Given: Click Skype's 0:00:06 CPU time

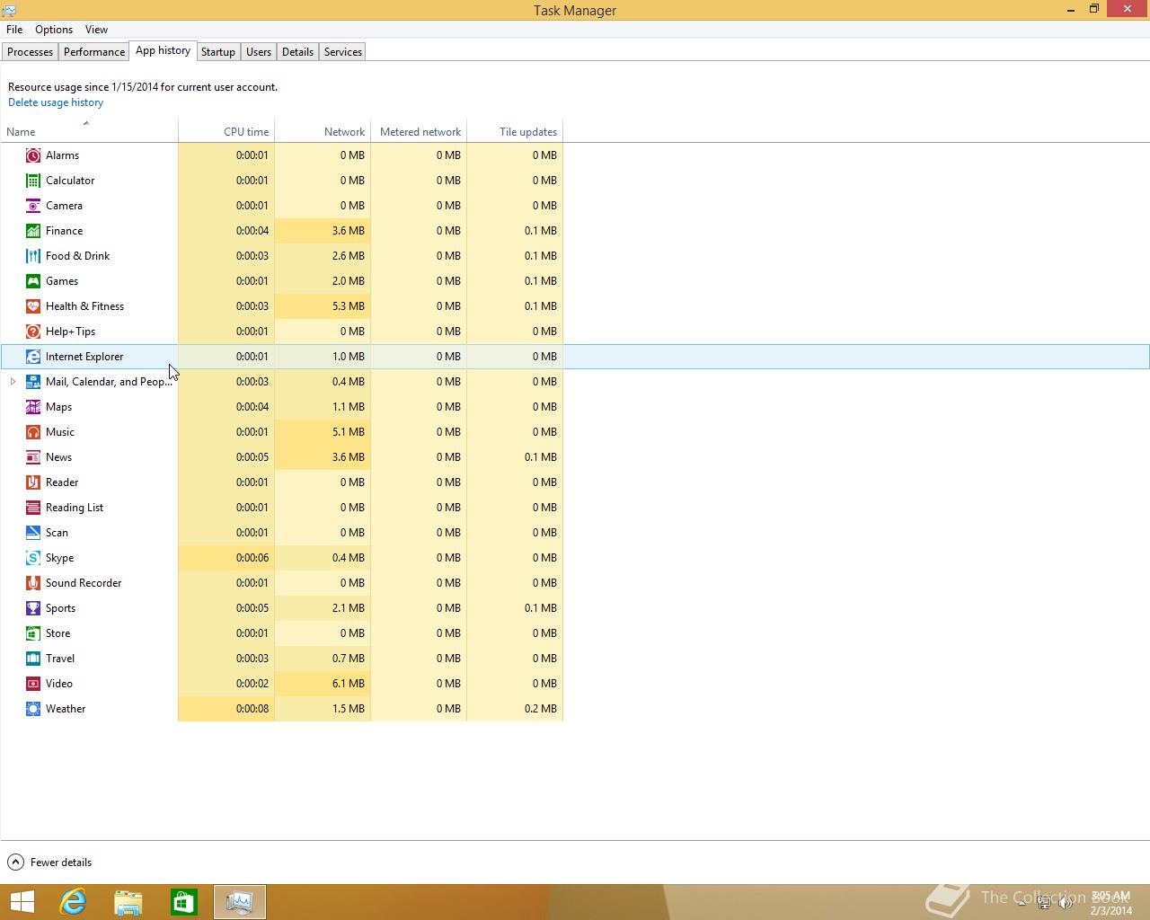Looking at the screenshot, I should [x=252, y=558].
